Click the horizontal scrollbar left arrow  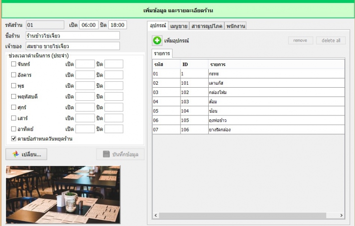pos(156,215)
